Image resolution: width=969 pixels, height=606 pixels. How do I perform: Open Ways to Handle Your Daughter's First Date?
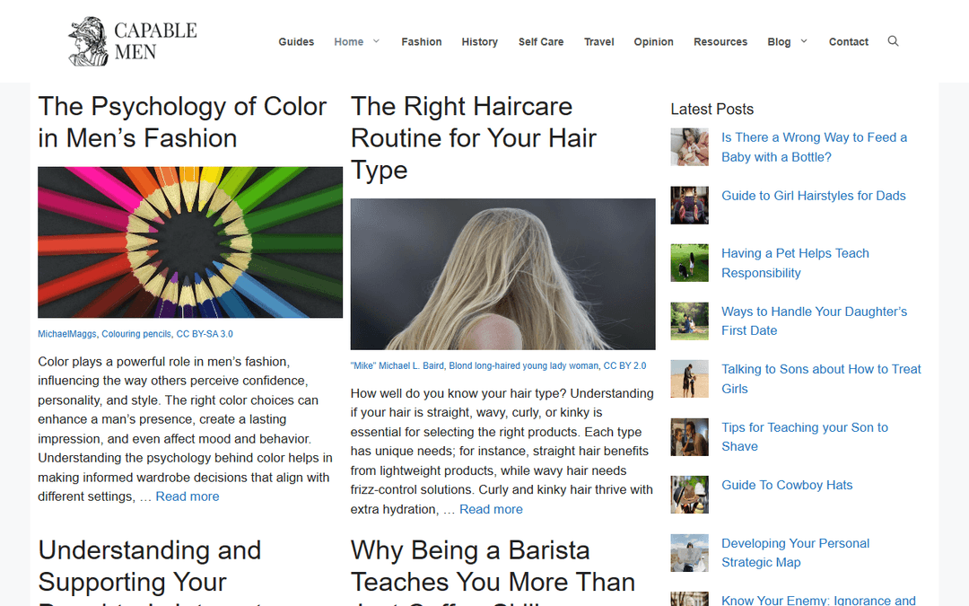(814, 321)
